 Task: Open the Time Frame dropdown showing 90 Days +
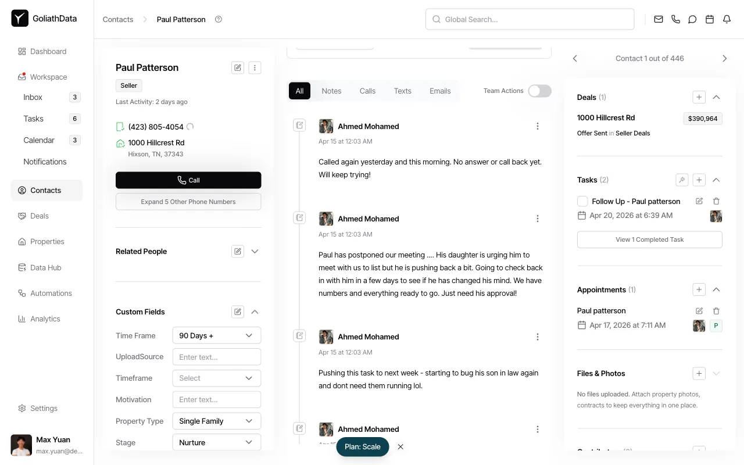[x=216, y=335]
